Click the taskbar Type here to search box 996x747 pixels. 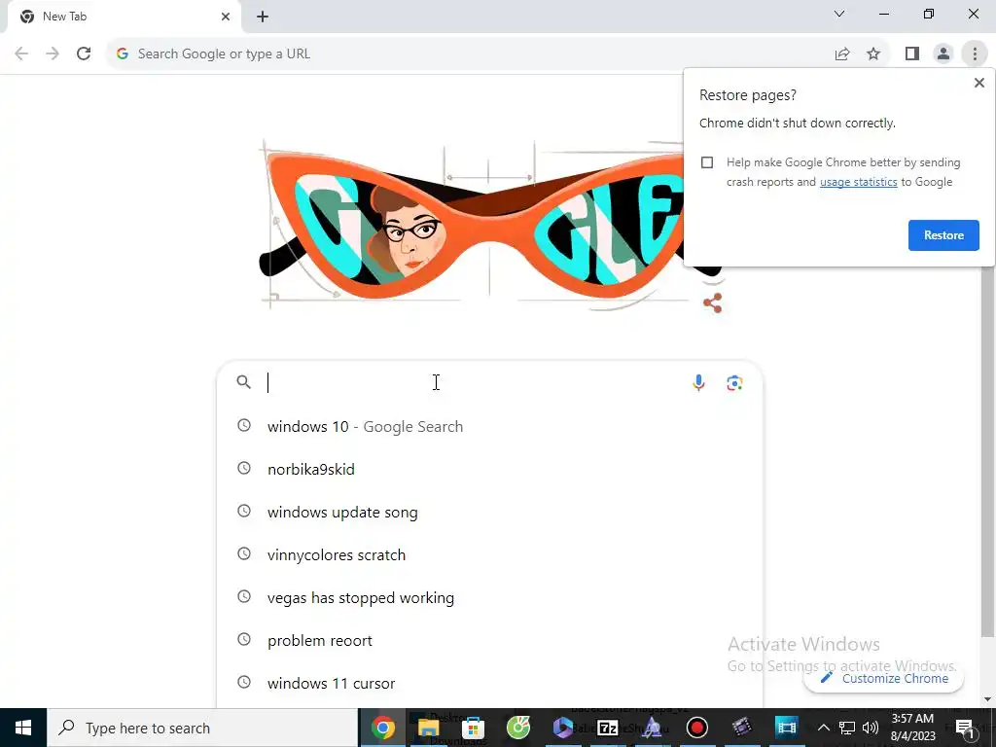click(x=202, y=728)
